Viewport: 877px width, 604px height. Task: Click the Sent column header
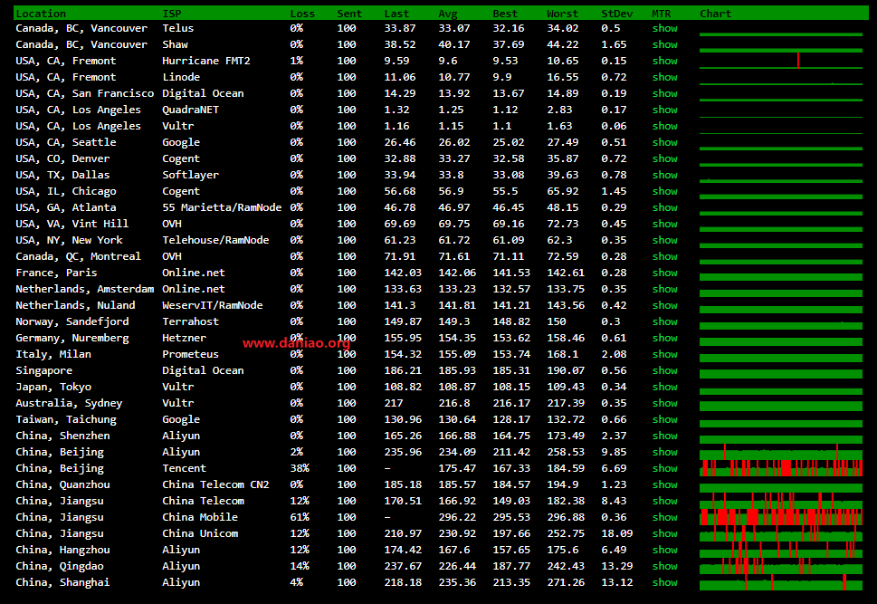(x=349, y=14)
